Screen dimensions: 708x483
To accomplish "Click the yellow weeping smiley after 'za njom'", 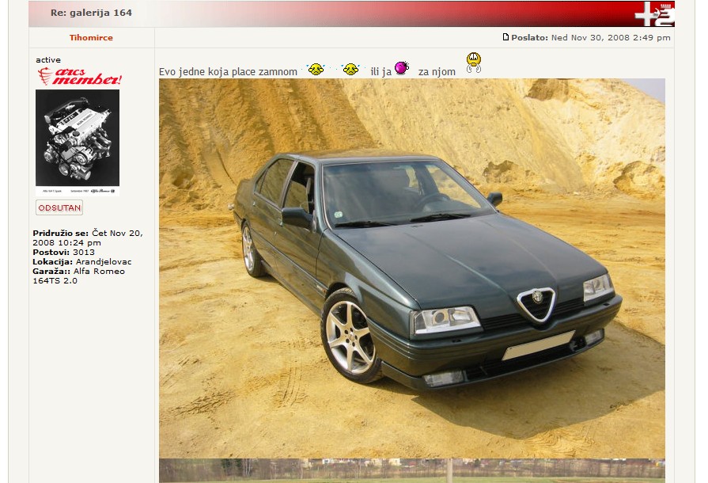I will (473, 62).
